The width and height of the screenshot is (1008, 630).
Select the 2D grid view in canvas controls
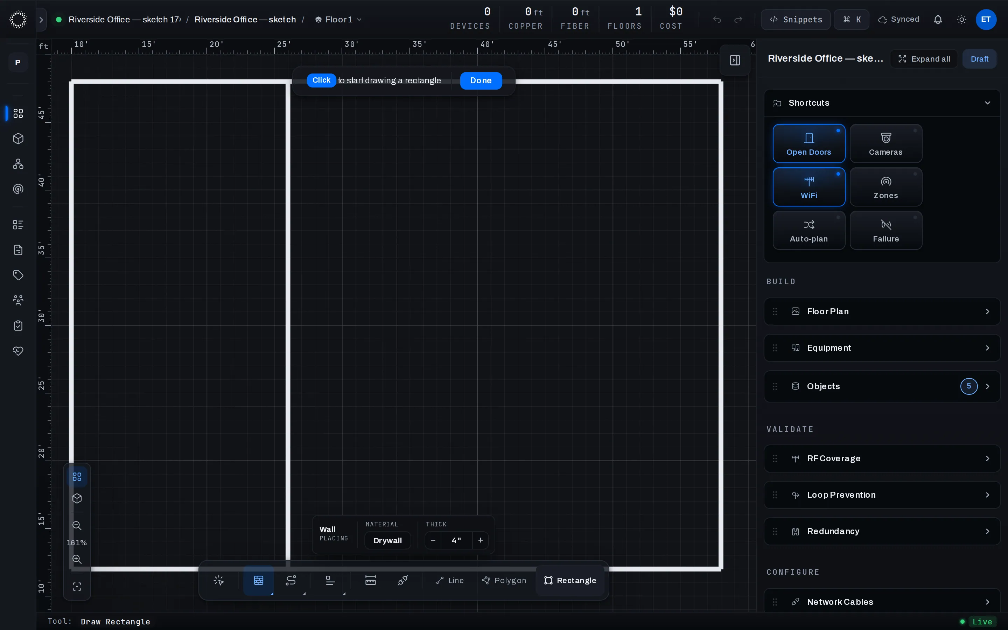coord(77,477)
